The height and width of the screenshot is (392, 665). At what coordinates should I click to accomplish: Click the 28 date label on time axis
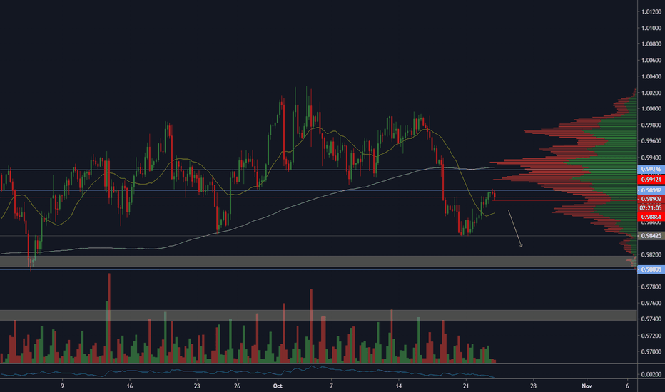pos(533,386)
